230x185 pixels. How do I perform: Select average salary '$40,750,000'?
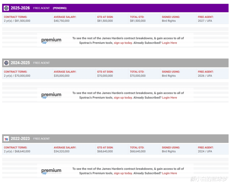[x=62, y=21]
